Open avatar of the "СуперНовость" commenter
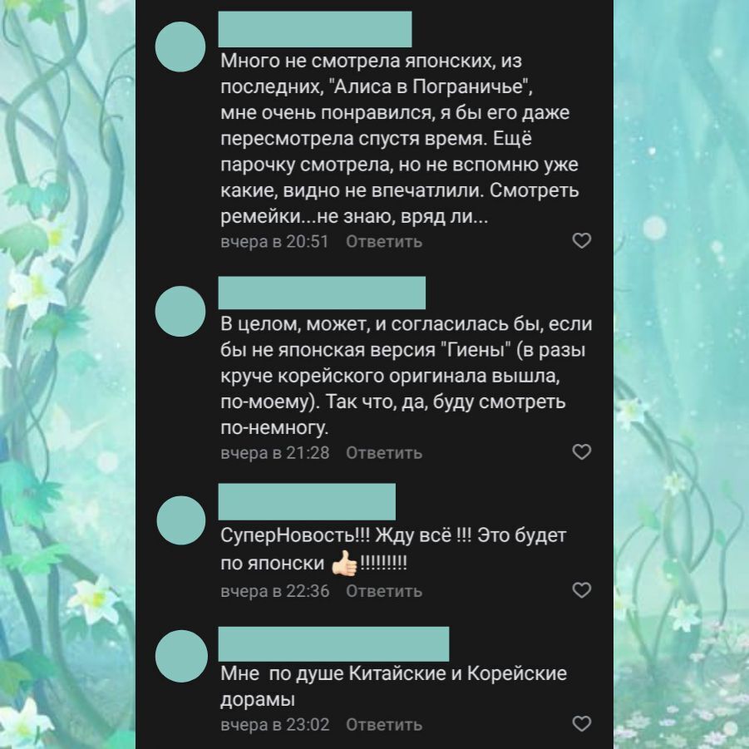749x749 pixels. 181,520
